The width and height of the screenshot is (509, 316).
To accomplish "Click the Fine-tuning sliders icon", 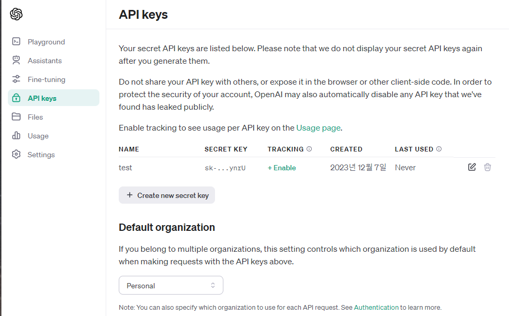I will (16, 79).
